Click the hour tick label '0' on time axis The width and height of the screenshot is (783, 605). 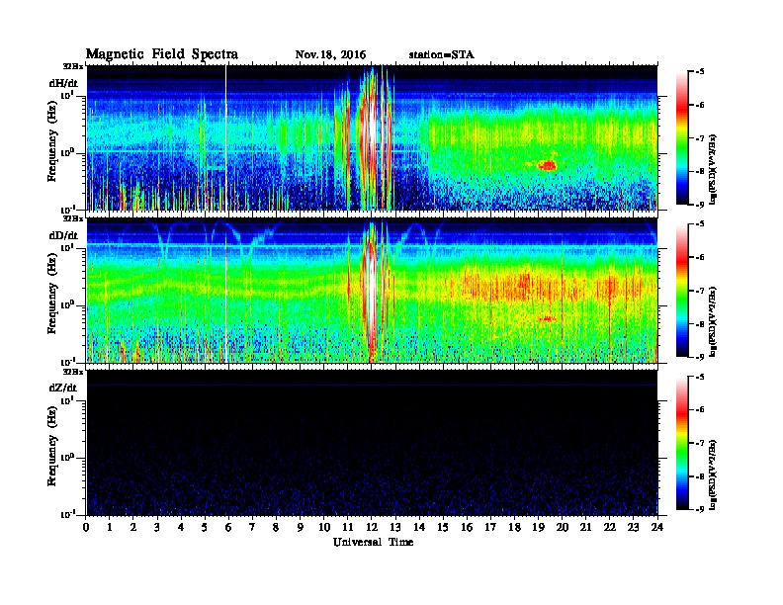tap(86, 527)
